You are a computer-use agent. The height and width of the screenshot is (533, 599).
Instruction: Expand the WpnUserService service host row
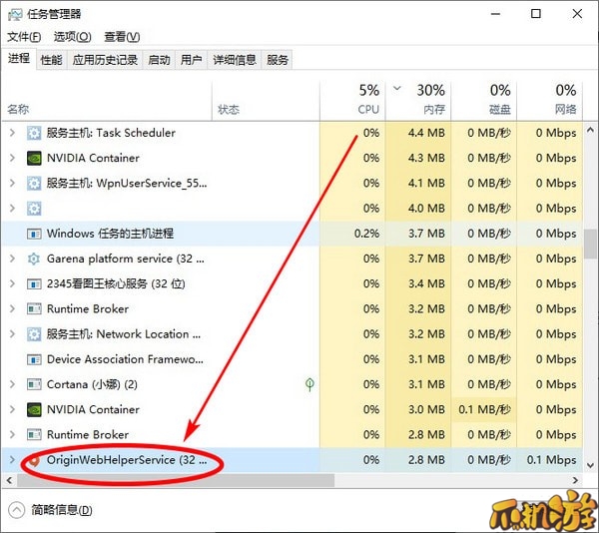[12, 184]
